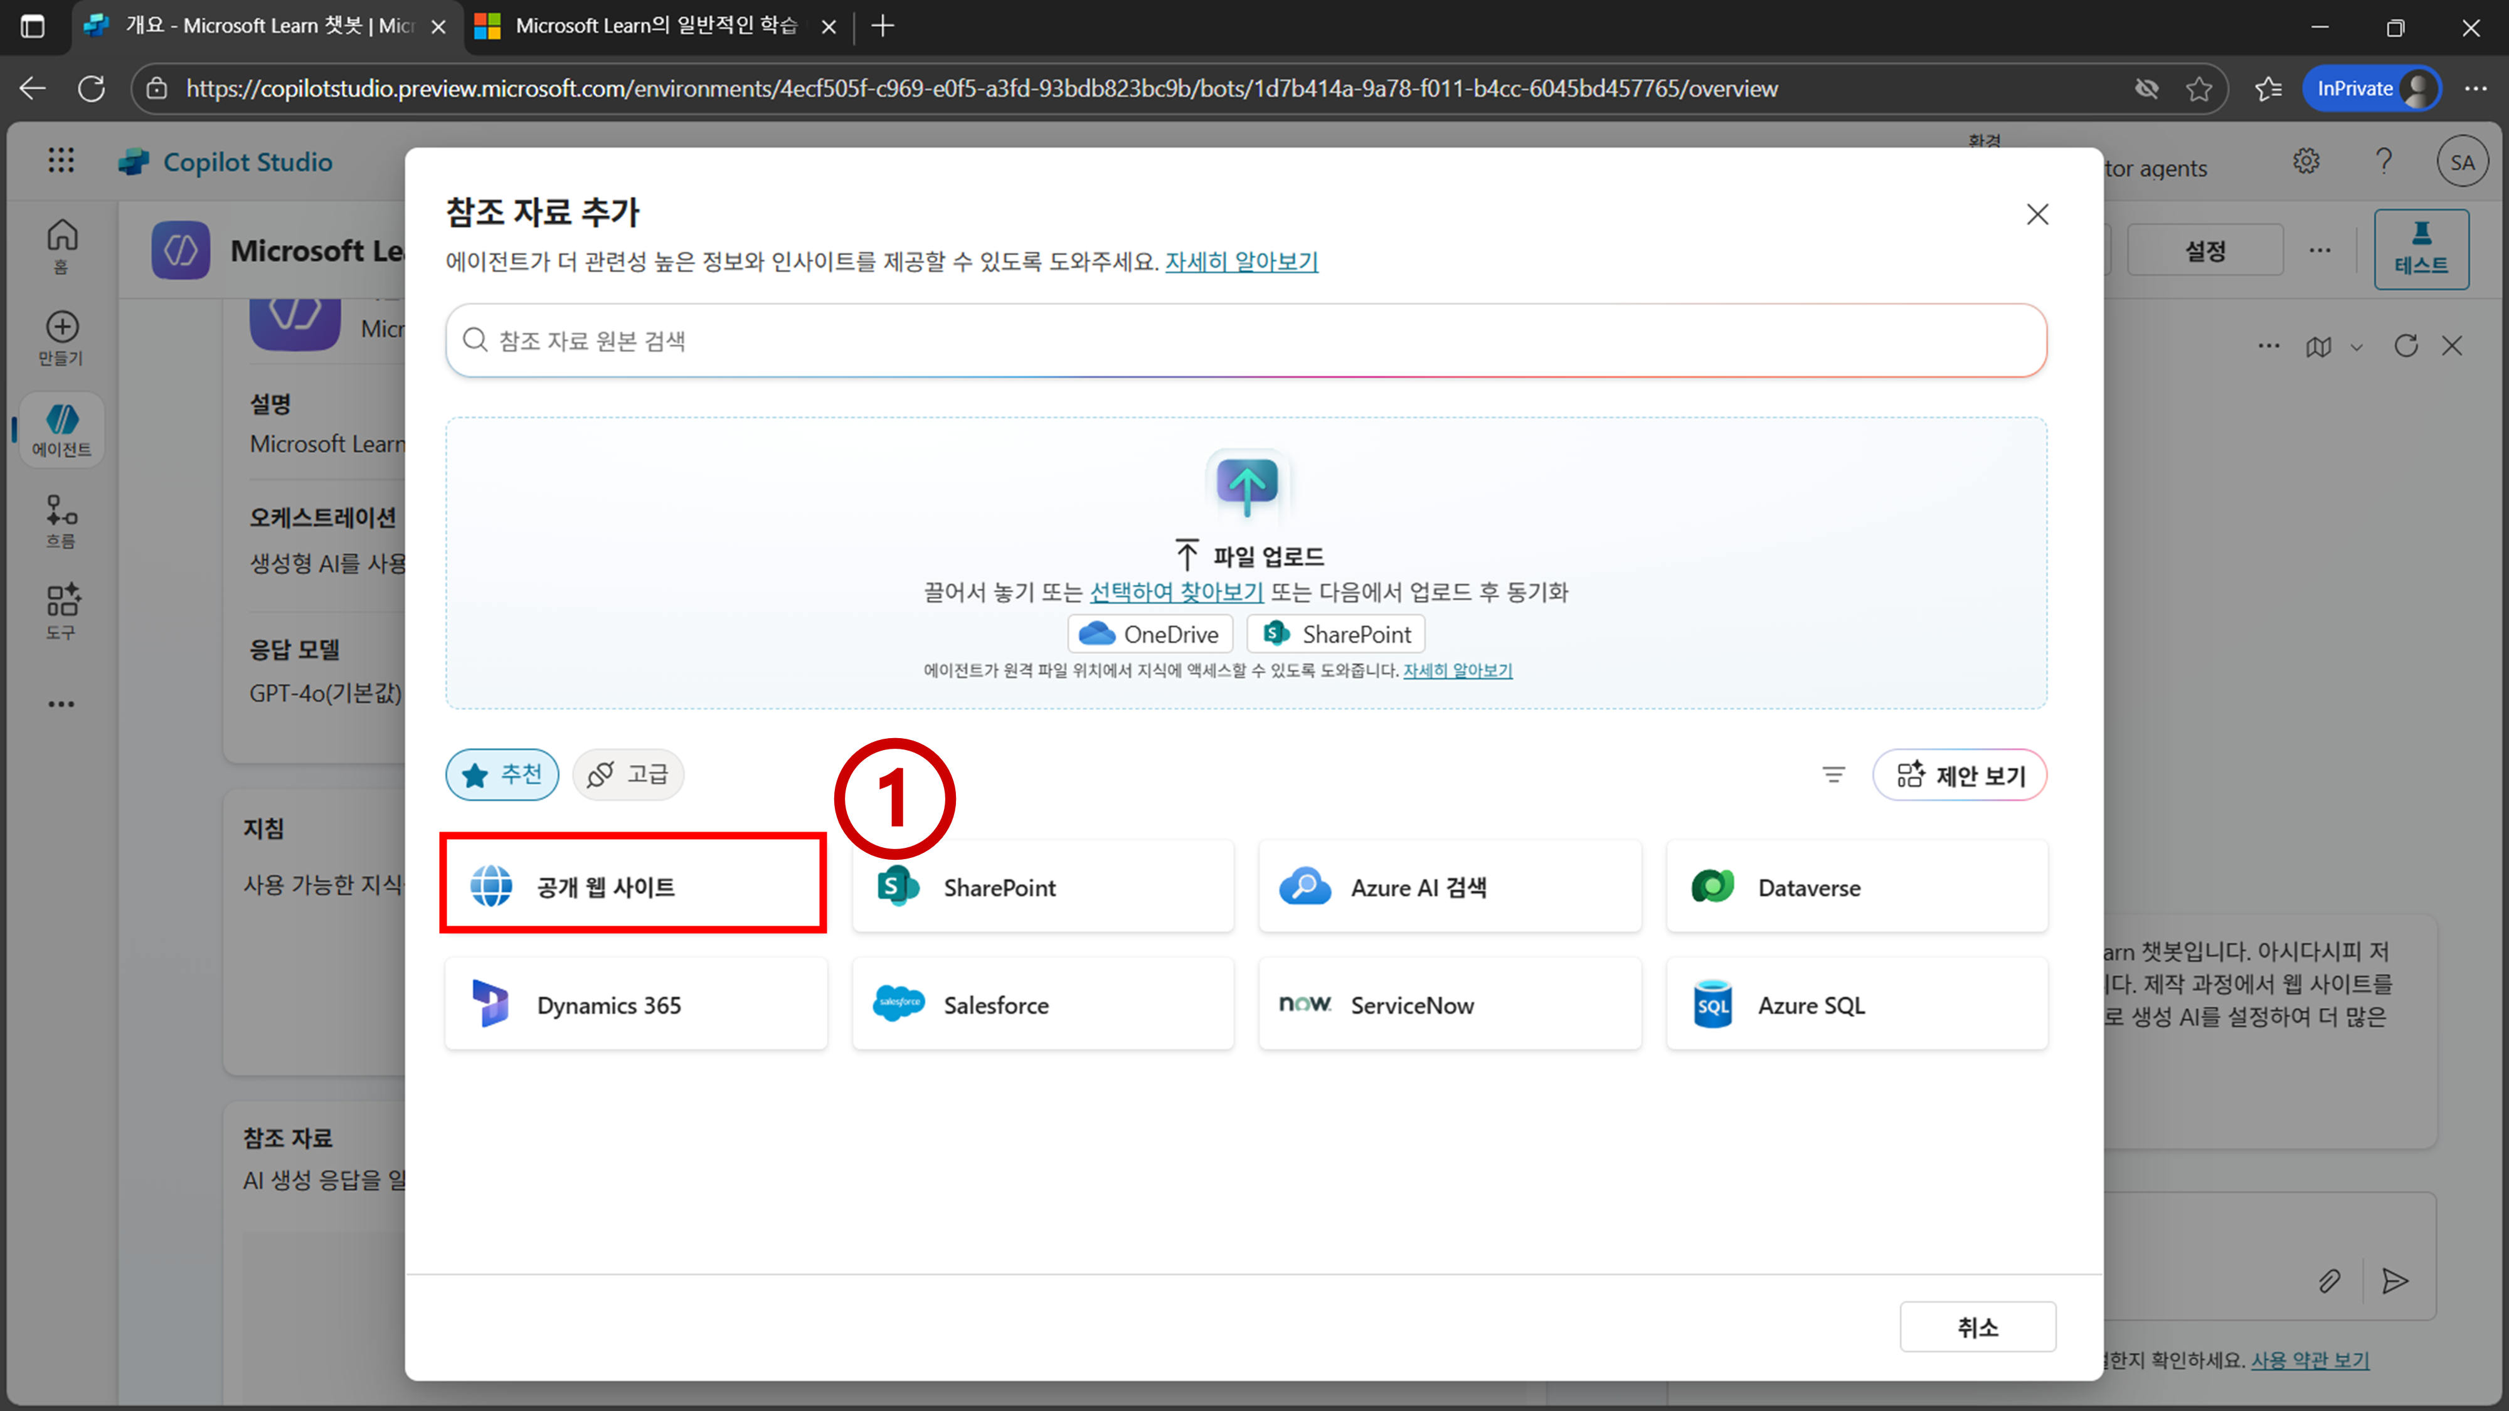
Task: Switch to the 추천 filter tab
Action: tap(502, 774)
